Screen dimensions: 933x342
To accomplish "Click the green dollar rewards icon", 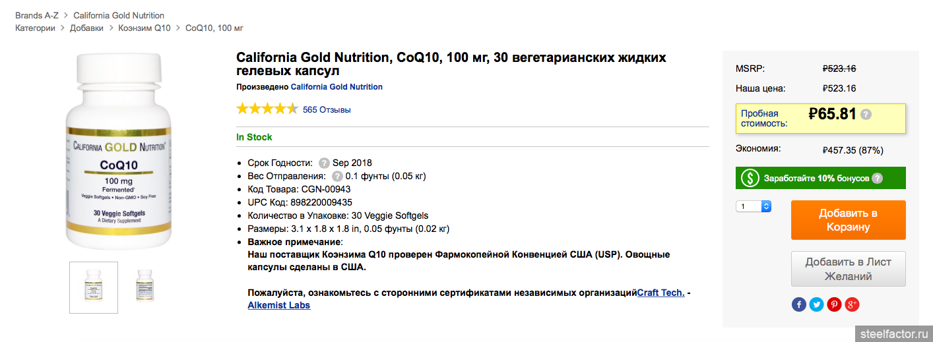I will click(750, 178).
